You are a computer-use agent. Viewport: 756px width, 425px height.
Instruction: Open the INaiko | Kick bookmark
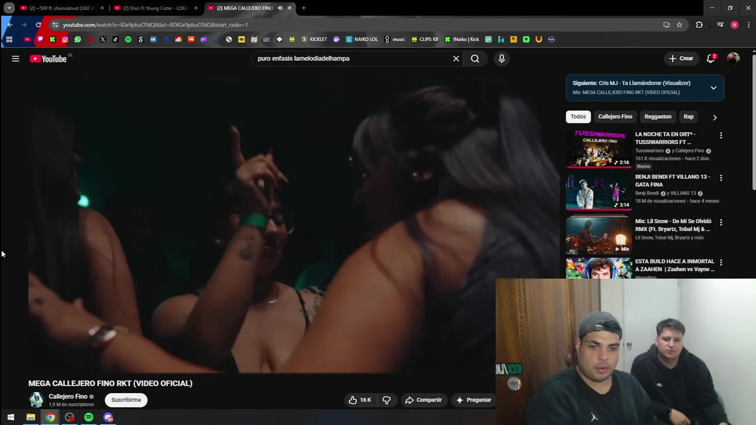point(462,39)
